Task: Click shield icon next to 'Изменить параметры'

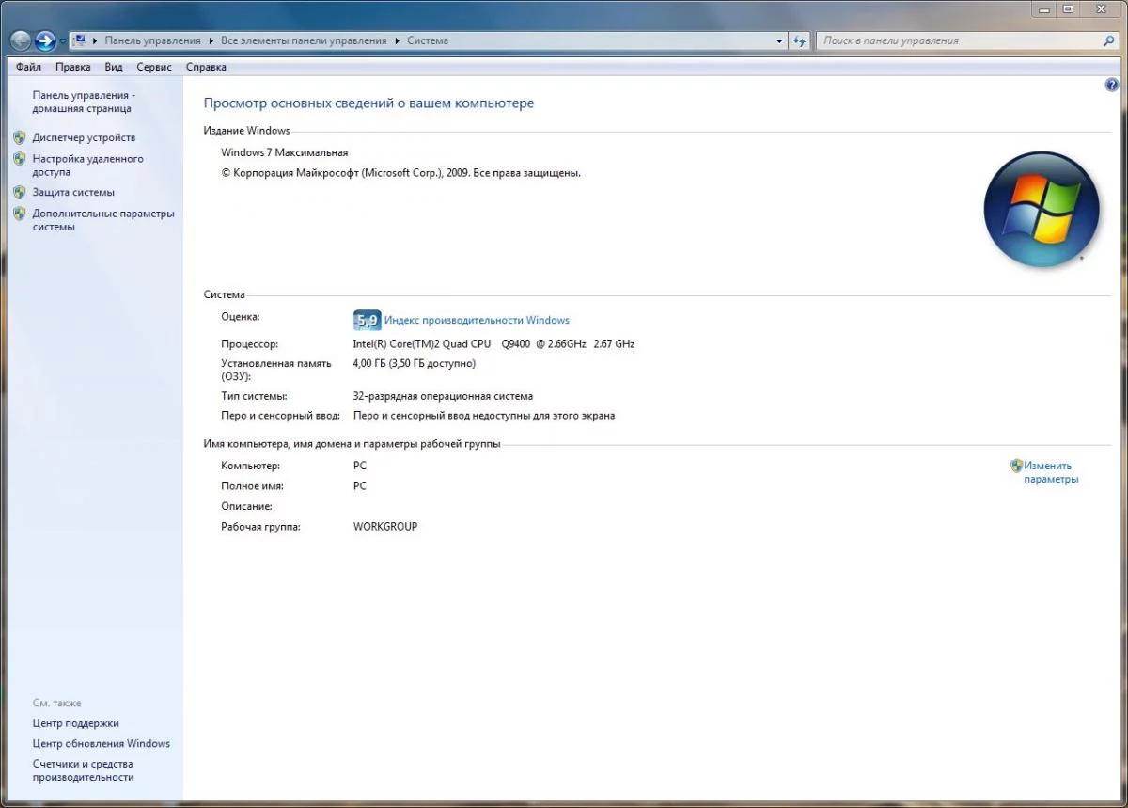Action: click(x=1016, y=466)
